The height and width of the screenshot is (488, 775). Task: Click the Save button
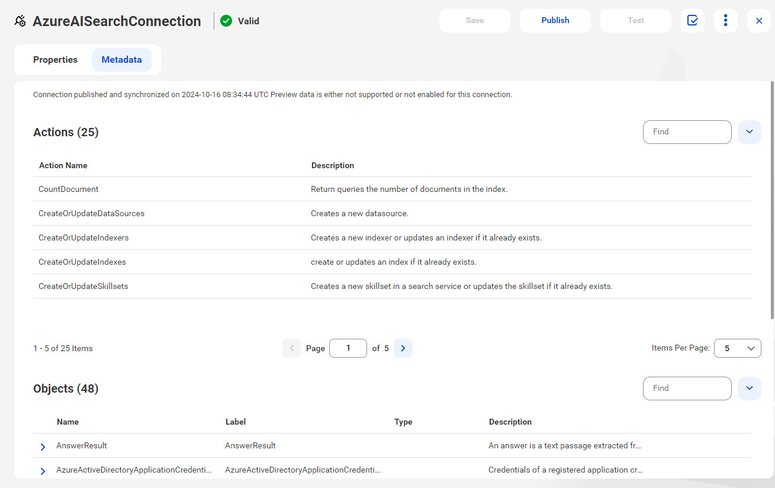click(475, 21)
